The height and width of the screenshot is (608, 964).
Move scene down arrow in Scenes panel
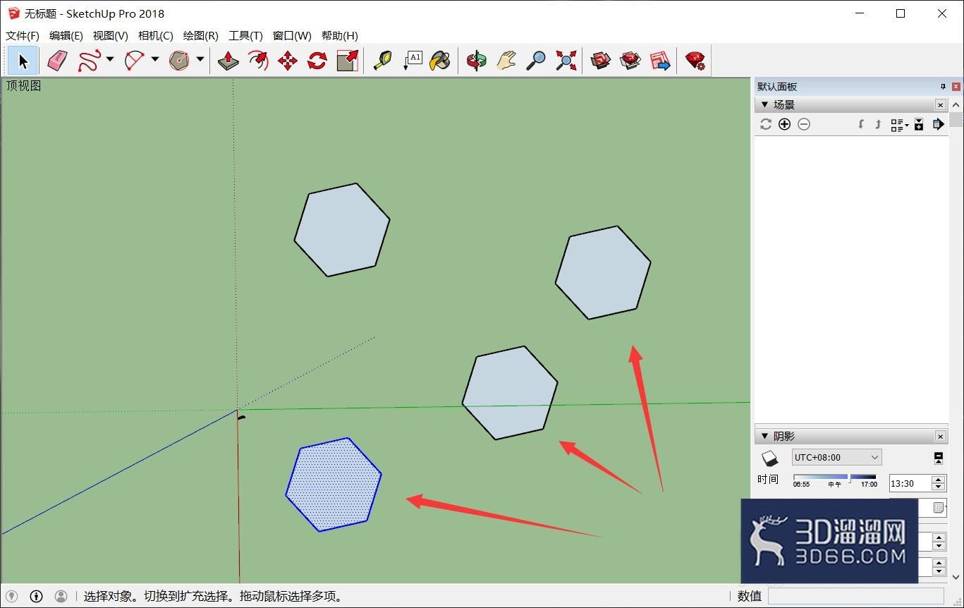(860, 124)
